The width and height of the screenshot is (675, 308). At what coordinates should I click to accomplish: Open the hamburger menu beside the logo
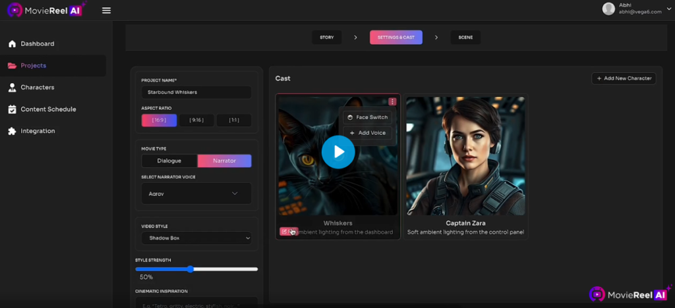coord(107,11)
